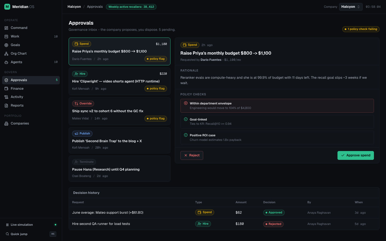Click the Reports document icon
Screen dimensions: 386x241
pos(6,106)
